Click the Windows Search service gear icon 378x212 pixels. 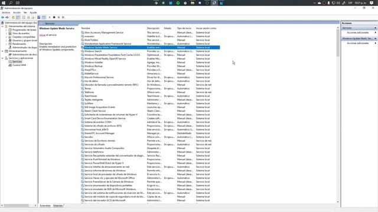83,51
